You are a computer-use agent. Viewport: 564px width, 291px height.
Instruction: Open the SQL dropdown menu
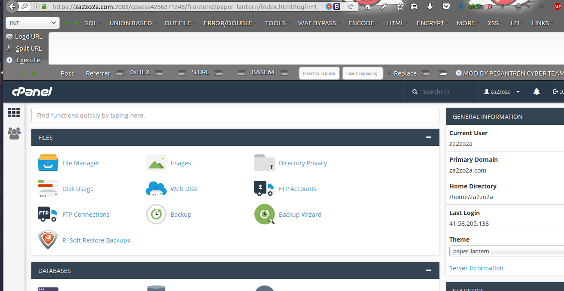click(x=93, y=23)
